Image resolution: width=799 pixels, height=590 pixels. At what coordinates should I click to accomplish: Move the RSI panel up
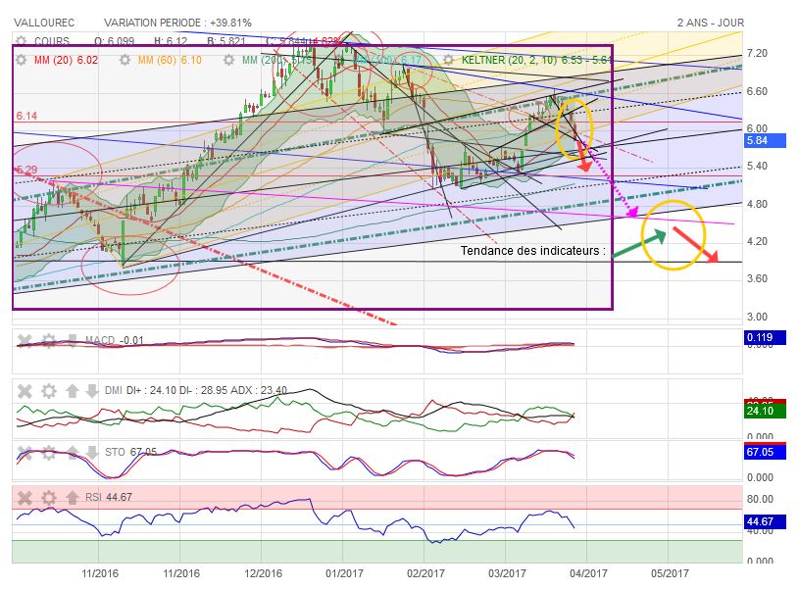(72, 497)
